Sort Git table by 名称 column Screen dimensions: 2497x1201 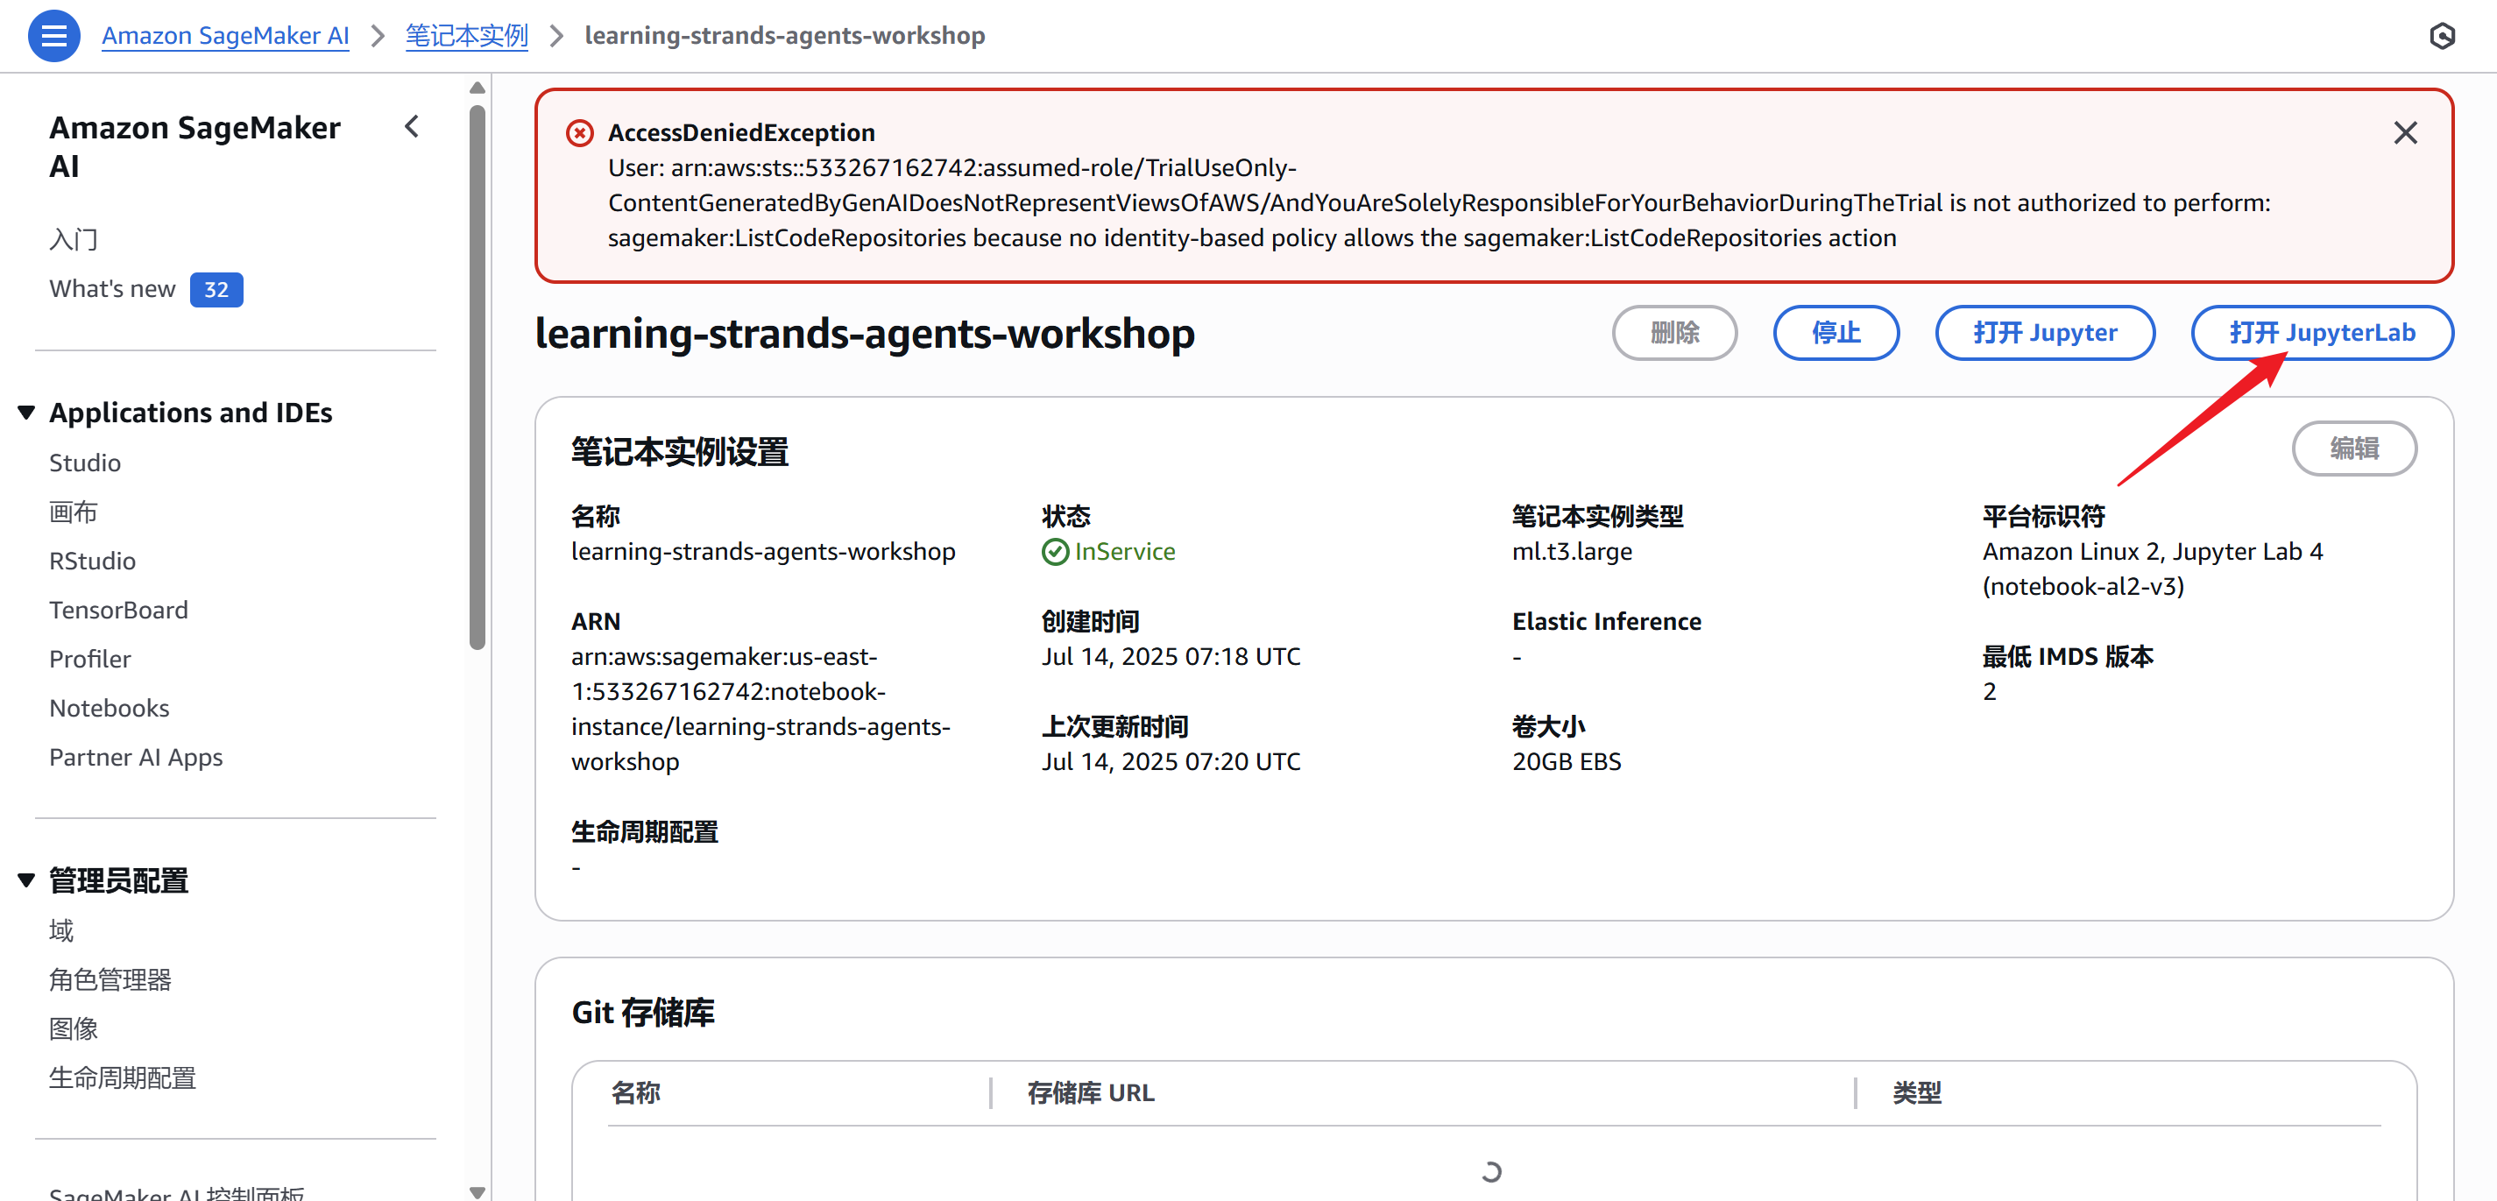[x=636, y=1092]
